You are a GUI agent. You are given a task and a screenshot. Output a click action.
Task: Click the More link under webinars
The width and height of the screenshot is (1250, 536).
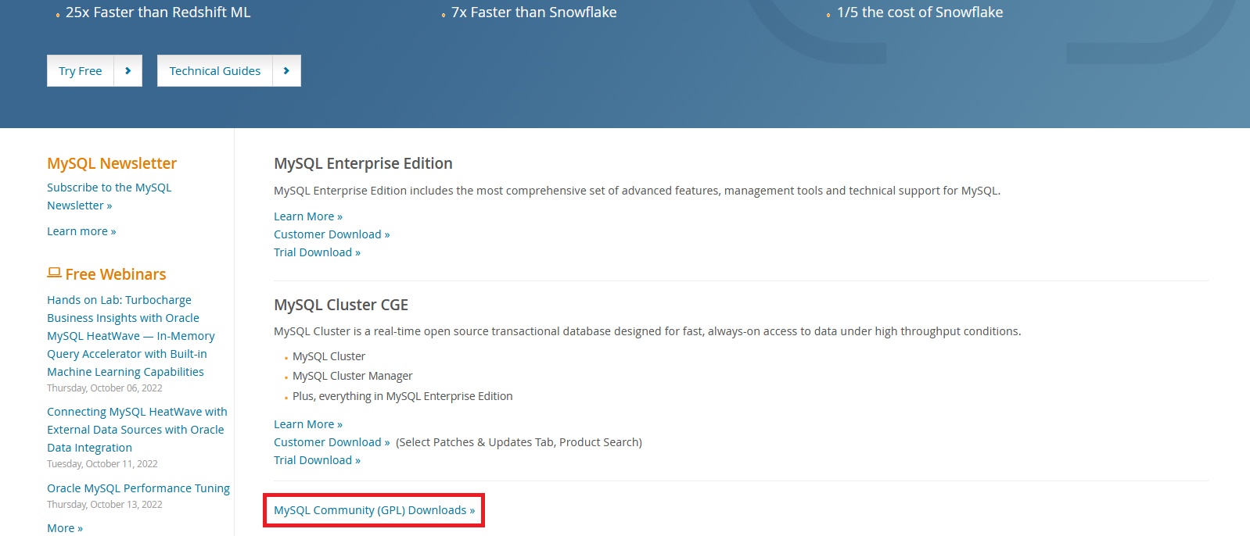[65, 528]
